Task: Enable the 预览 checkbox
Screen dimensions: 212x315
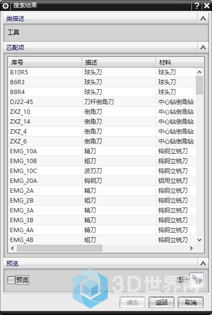Action: coord(11,280)
